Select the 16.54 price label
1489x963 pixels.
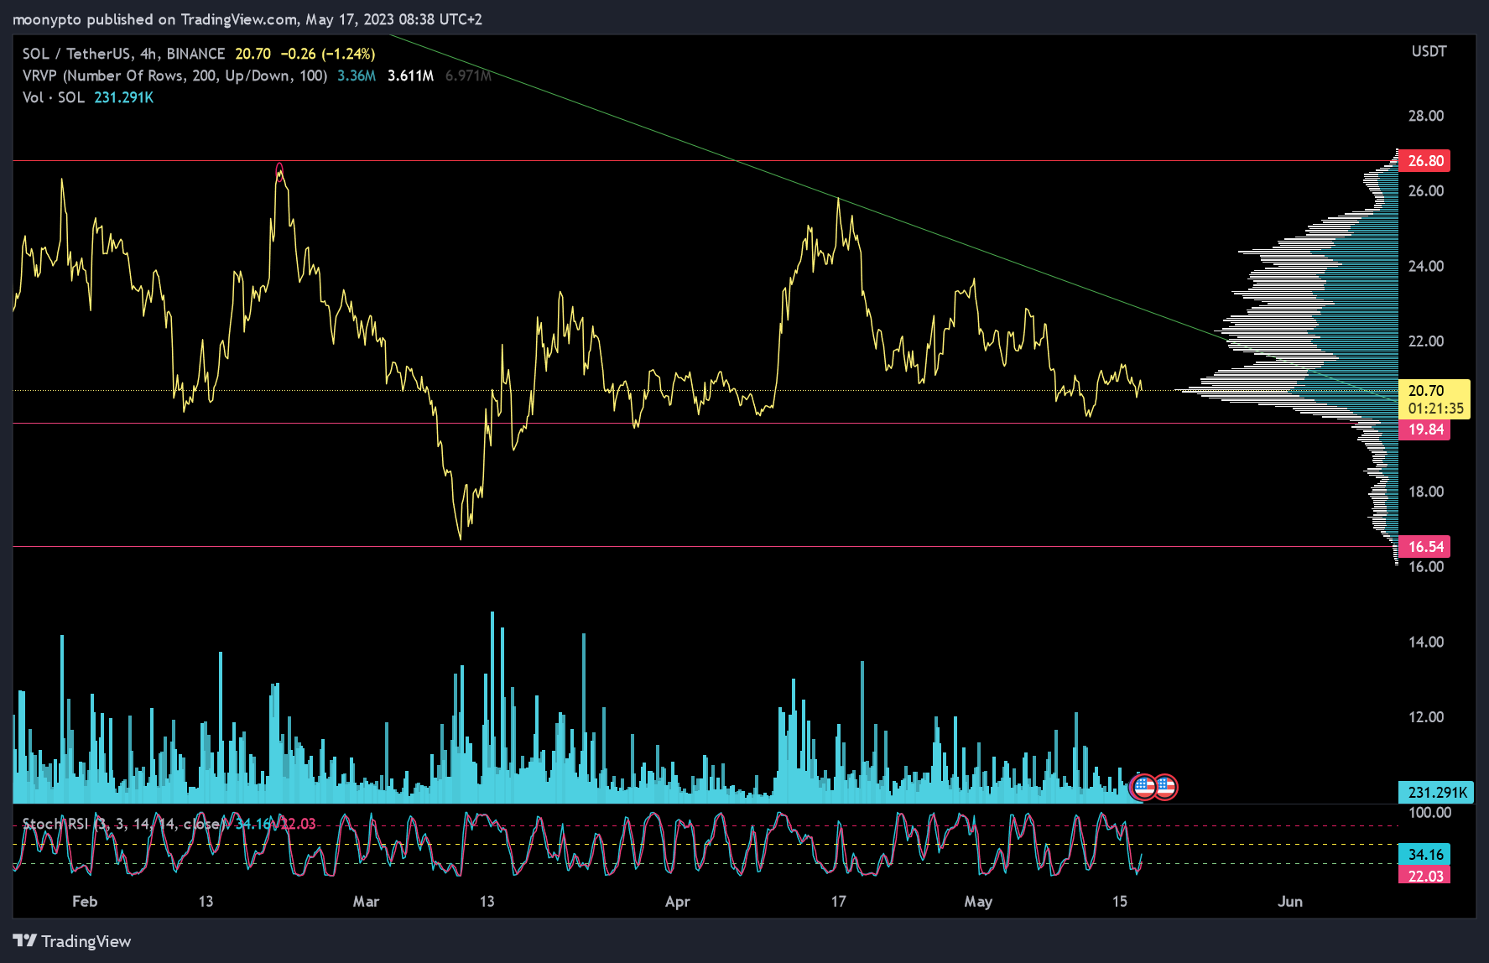pyautogui.click(x=1424, y=547)
